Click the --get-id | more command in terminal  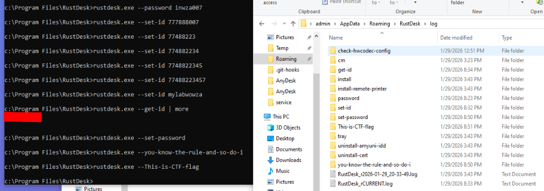(x=96, y=109)
